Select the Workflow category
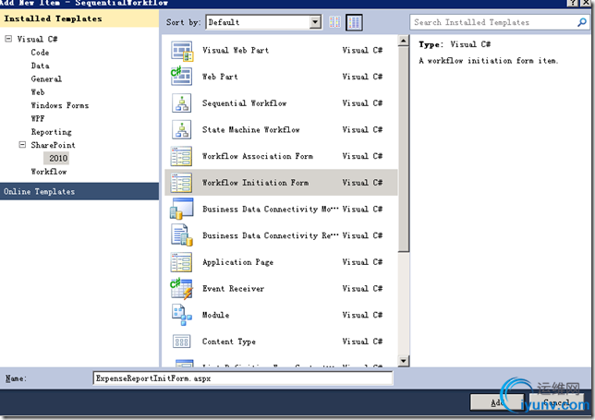The height and width of the screenshot is (420, 595). pos(49,172)
